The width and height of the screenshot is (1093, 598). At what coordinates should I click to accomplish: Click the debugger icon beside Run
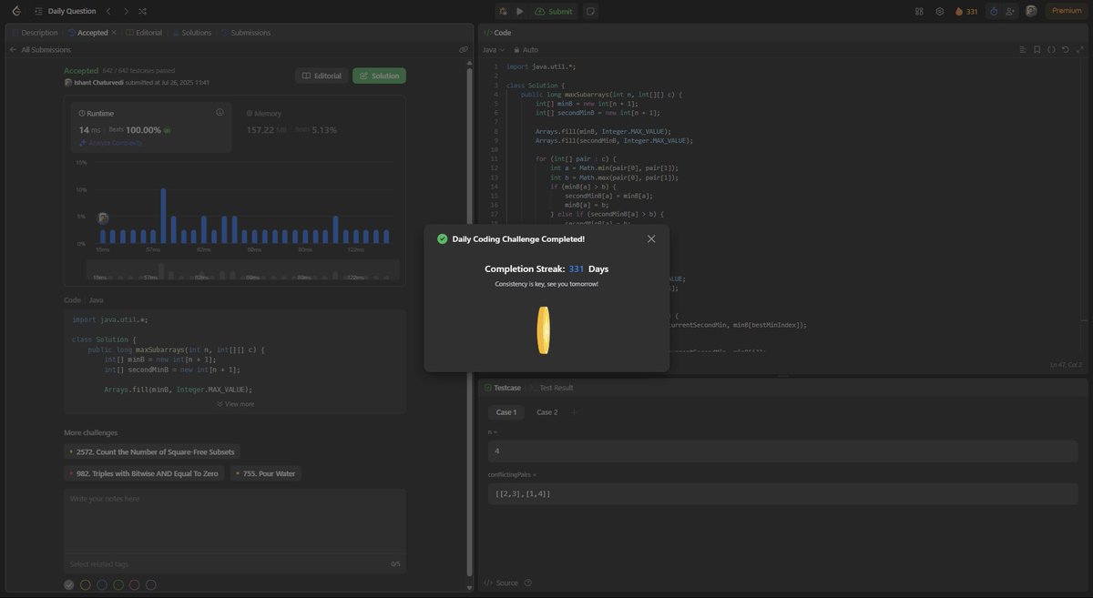[504, 11]
